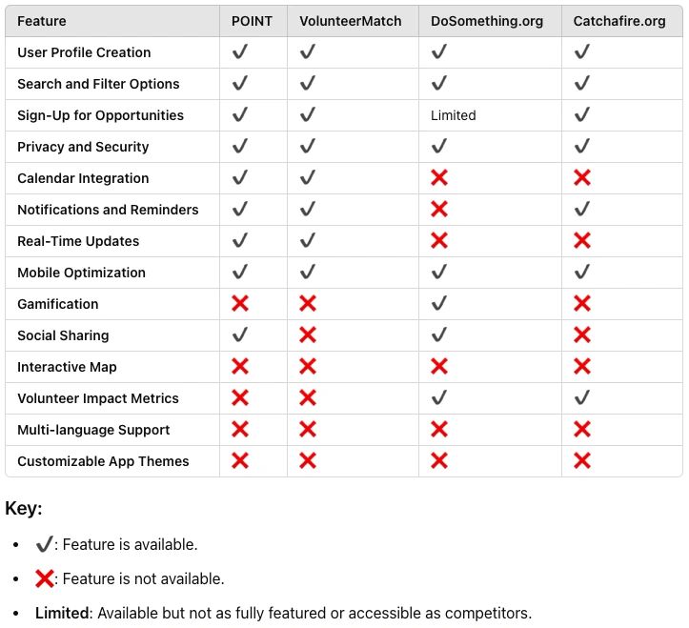The image size is (689, 628).
Task: Click VolunteerMatch's Customizable App Themes red cross
Action: pyautogui.click(x=308, y=461)
